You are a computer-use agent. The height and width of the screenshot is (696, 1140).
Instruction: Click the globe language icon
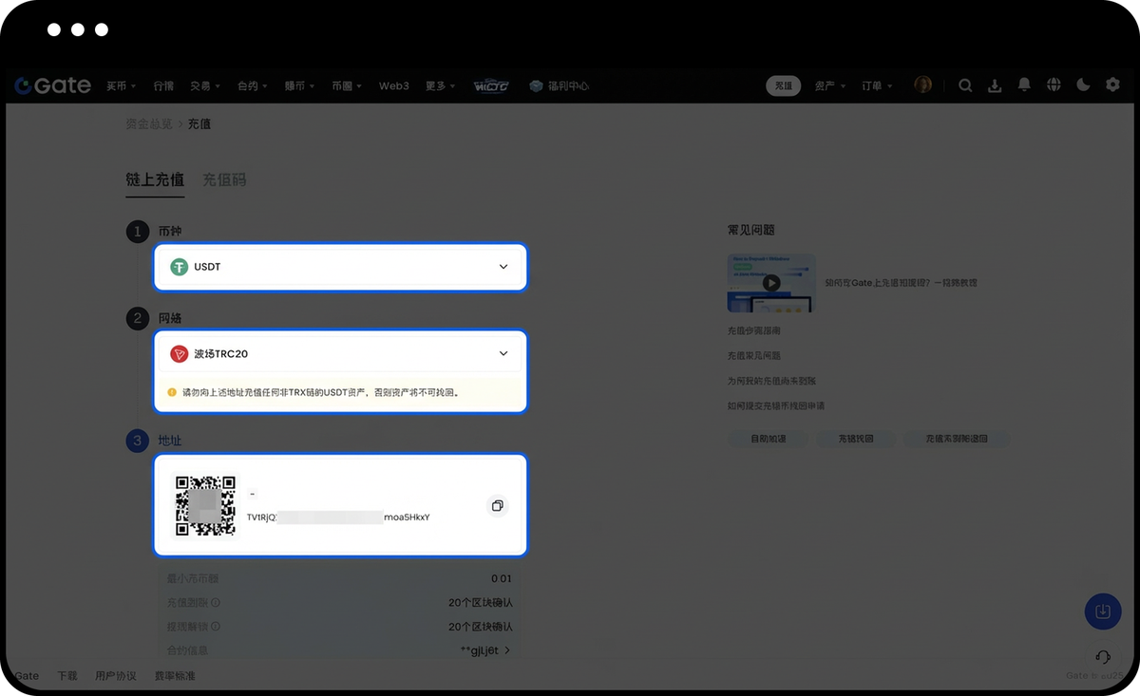click(x=1054, y=85)
